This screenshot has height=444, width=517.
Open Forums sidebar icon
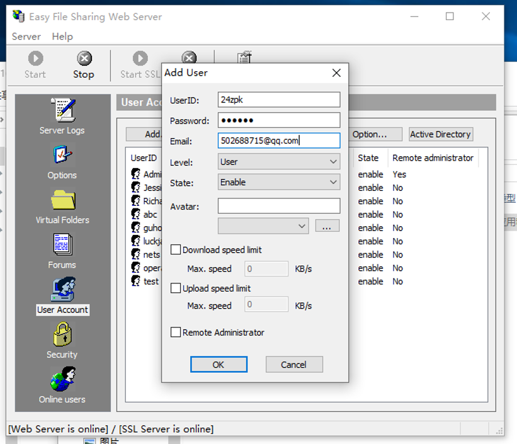(x=62, y=244)
